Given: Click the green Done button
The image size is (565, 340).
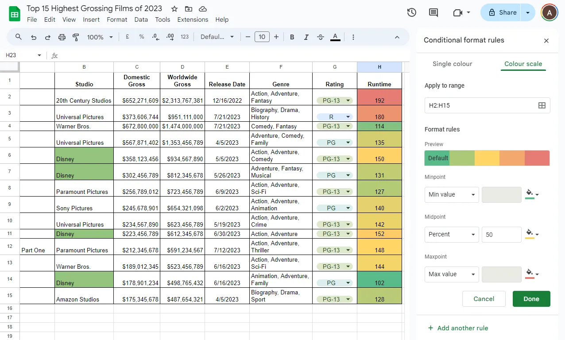Looking at the screenshot, I should (x=531, y=299).
